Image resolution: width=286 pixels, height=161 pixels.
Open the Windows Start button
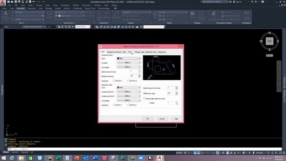(x=4, y=158)
